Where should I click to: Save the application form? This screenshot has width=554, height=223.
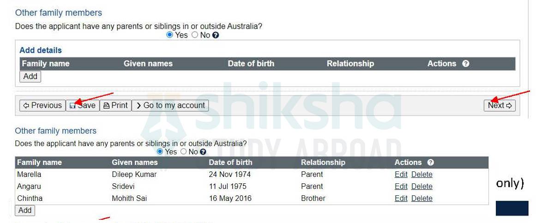[x=83, y=106]
